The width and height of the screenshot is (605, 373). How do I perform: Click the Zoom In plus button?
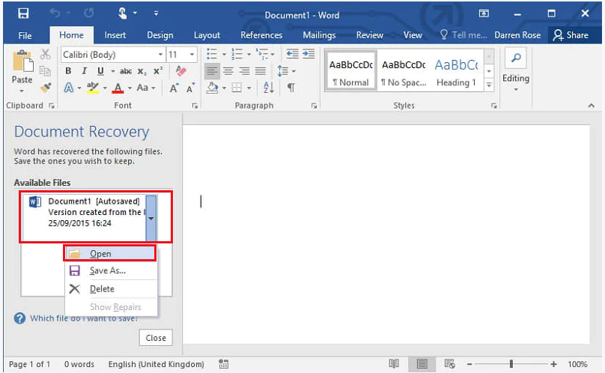pos(553,364)
